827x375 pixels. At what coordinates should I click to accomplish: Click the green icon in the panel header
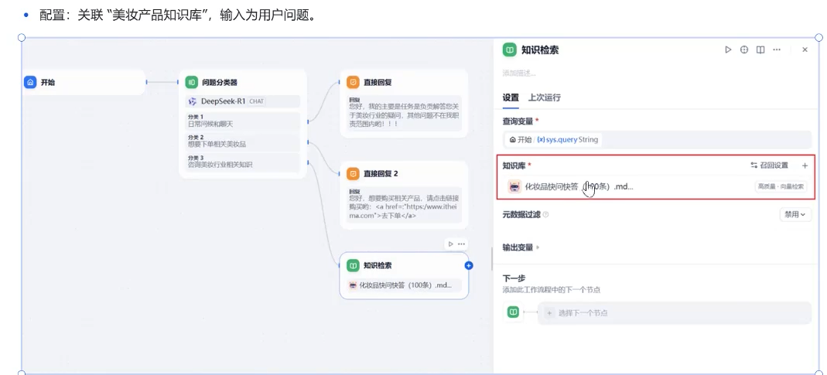(509, 49)
